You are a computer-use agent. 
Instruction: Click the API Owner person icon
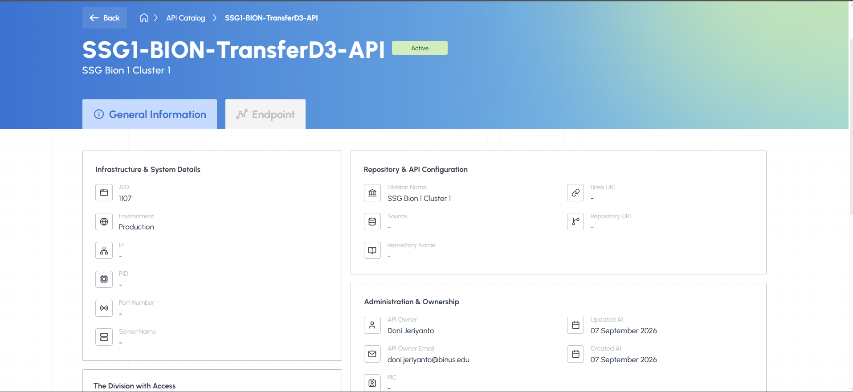point(372,325)
